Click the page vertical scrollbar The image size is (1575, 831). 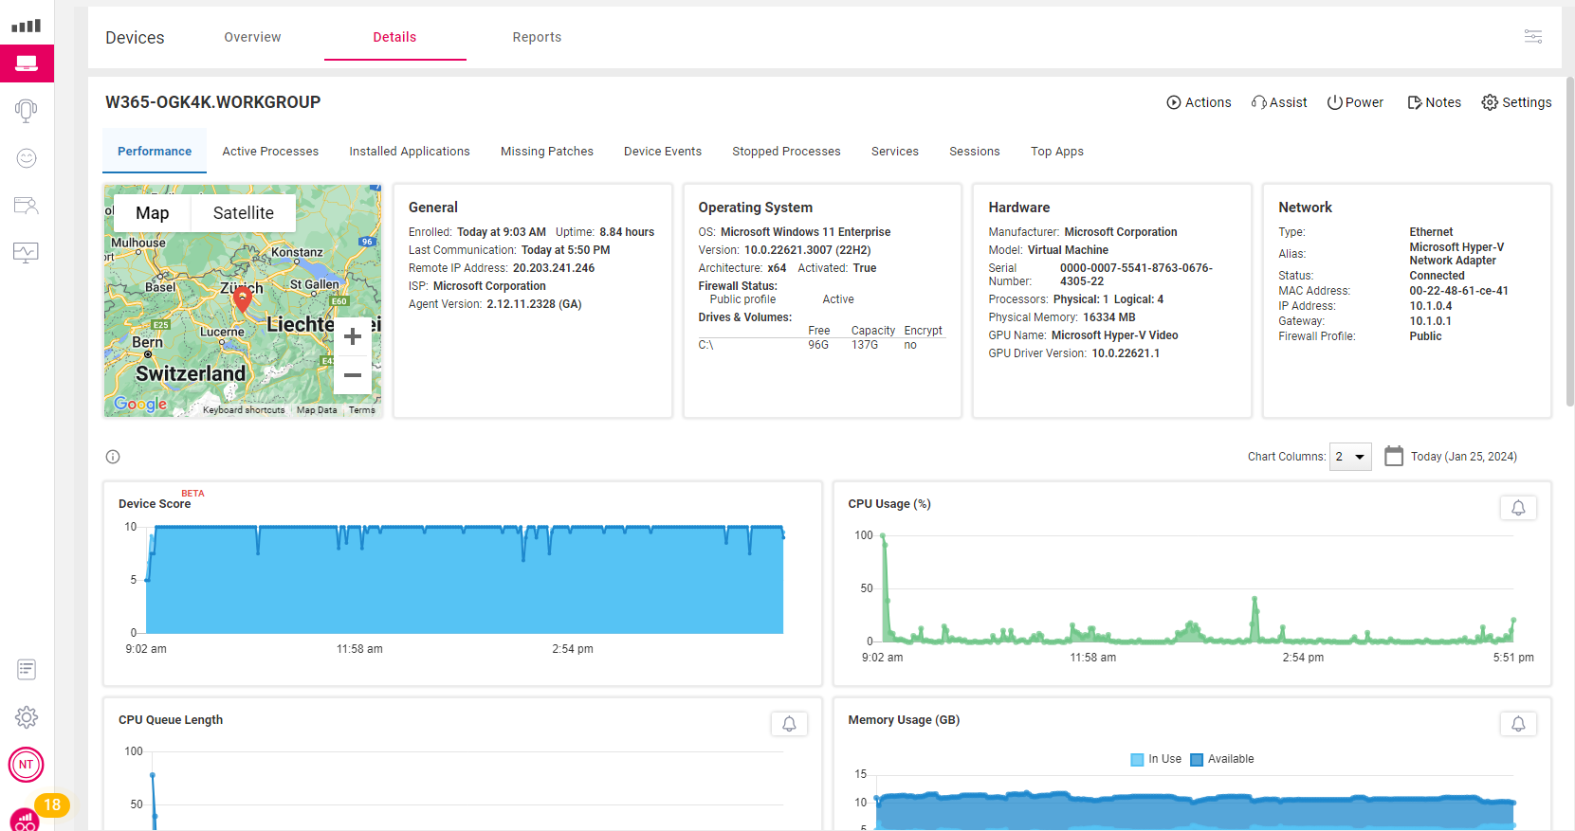(1570, 242)
